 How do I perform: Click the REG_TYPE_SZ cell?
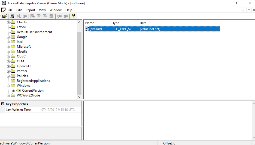tap(122, 29)
